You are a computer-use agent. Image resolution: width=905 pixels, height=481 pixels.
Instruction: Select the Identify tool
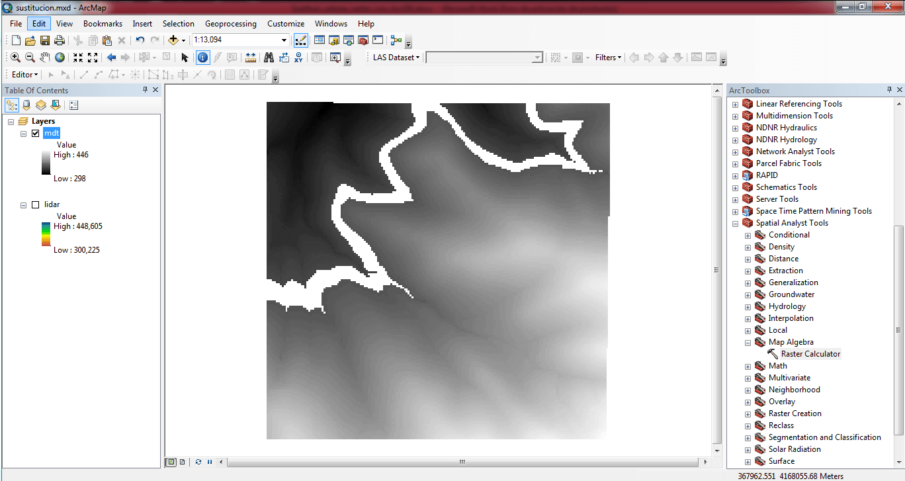(202, 58)
